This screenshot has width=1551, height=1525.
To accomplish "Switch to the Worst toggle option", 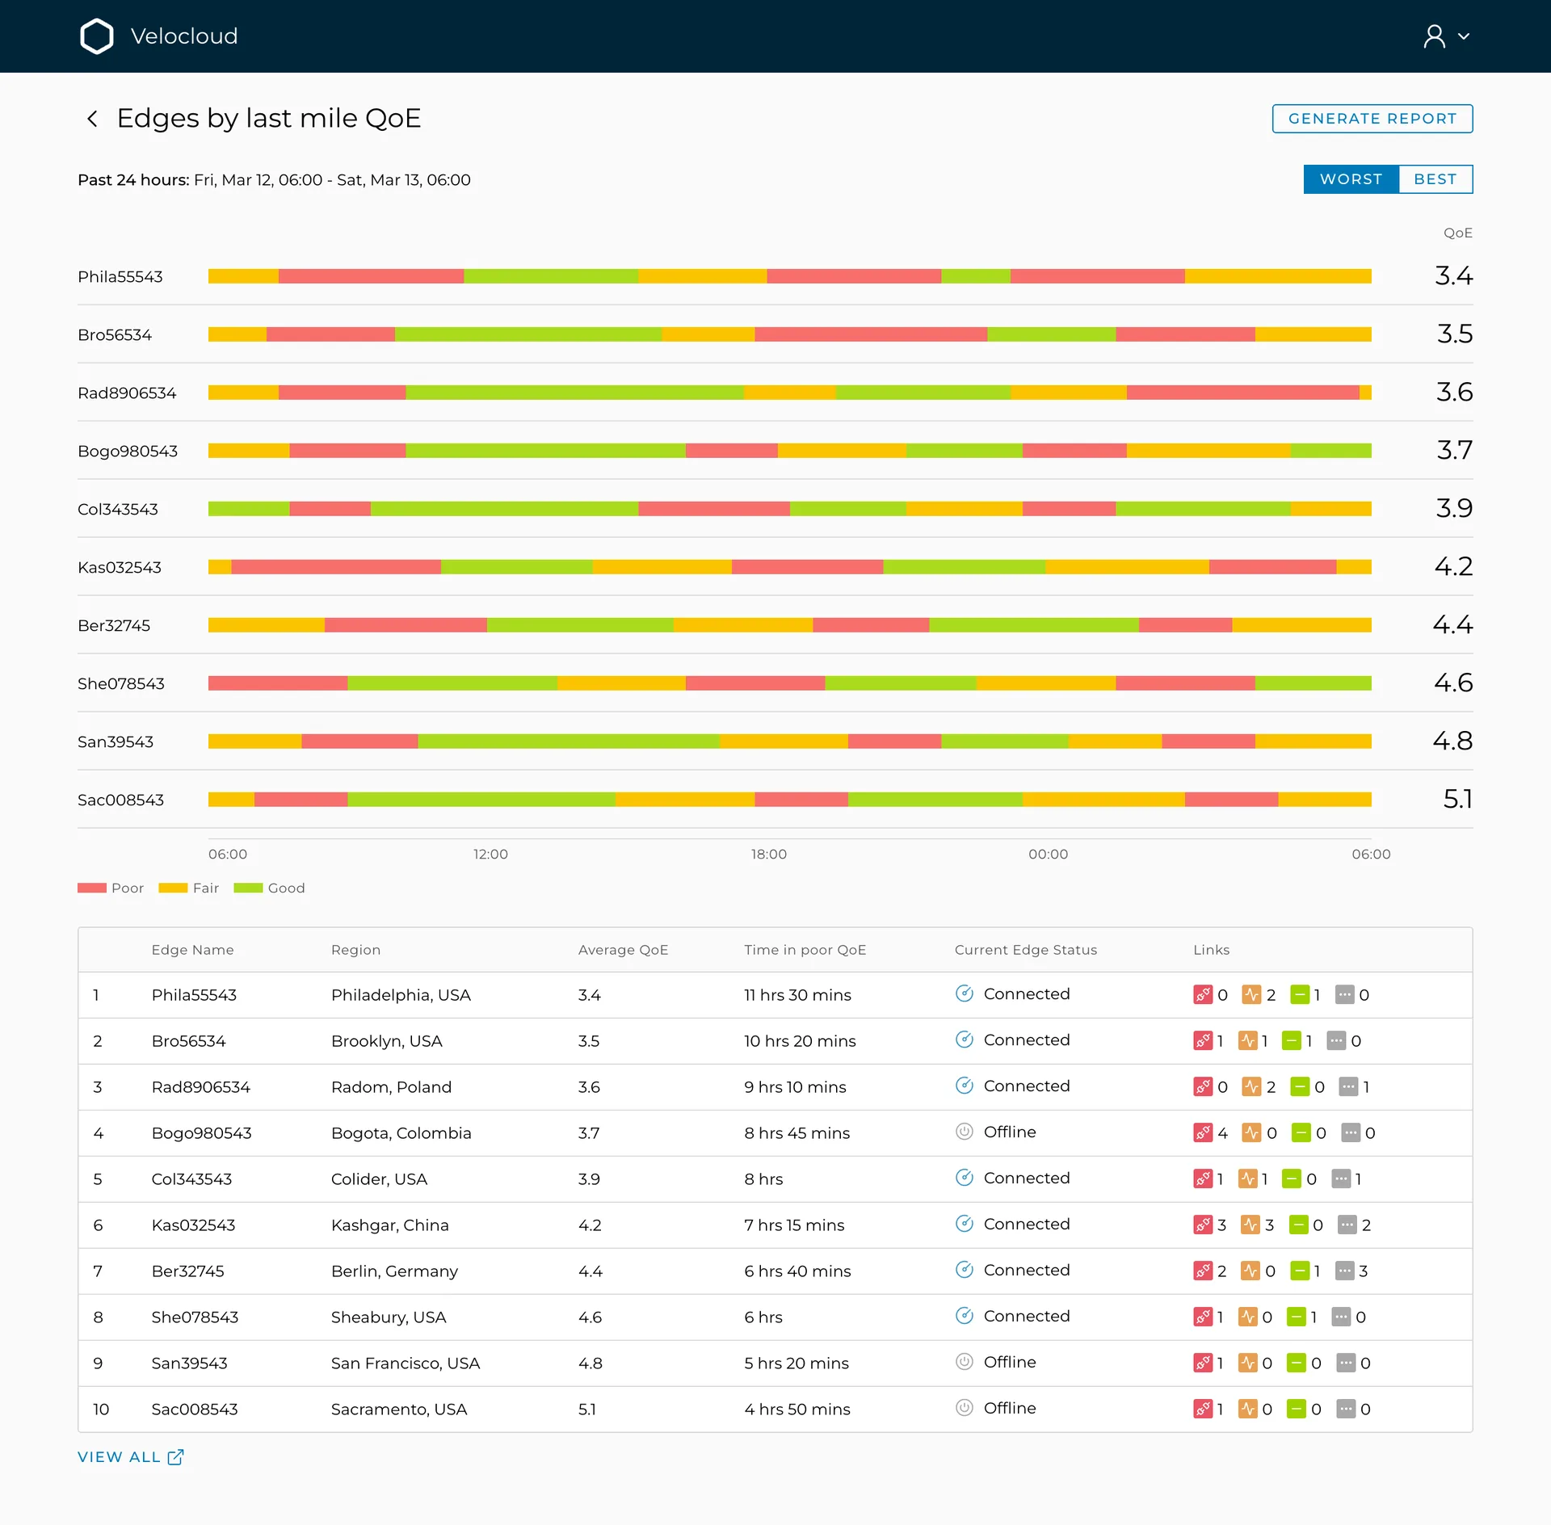I will click(x=1351, y=179).
